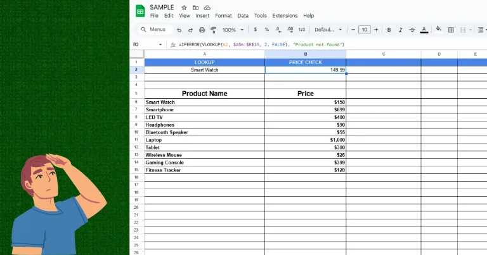The image size is (487, 255).
Task: Click the redo arrow icon
Action: [190, 30]
